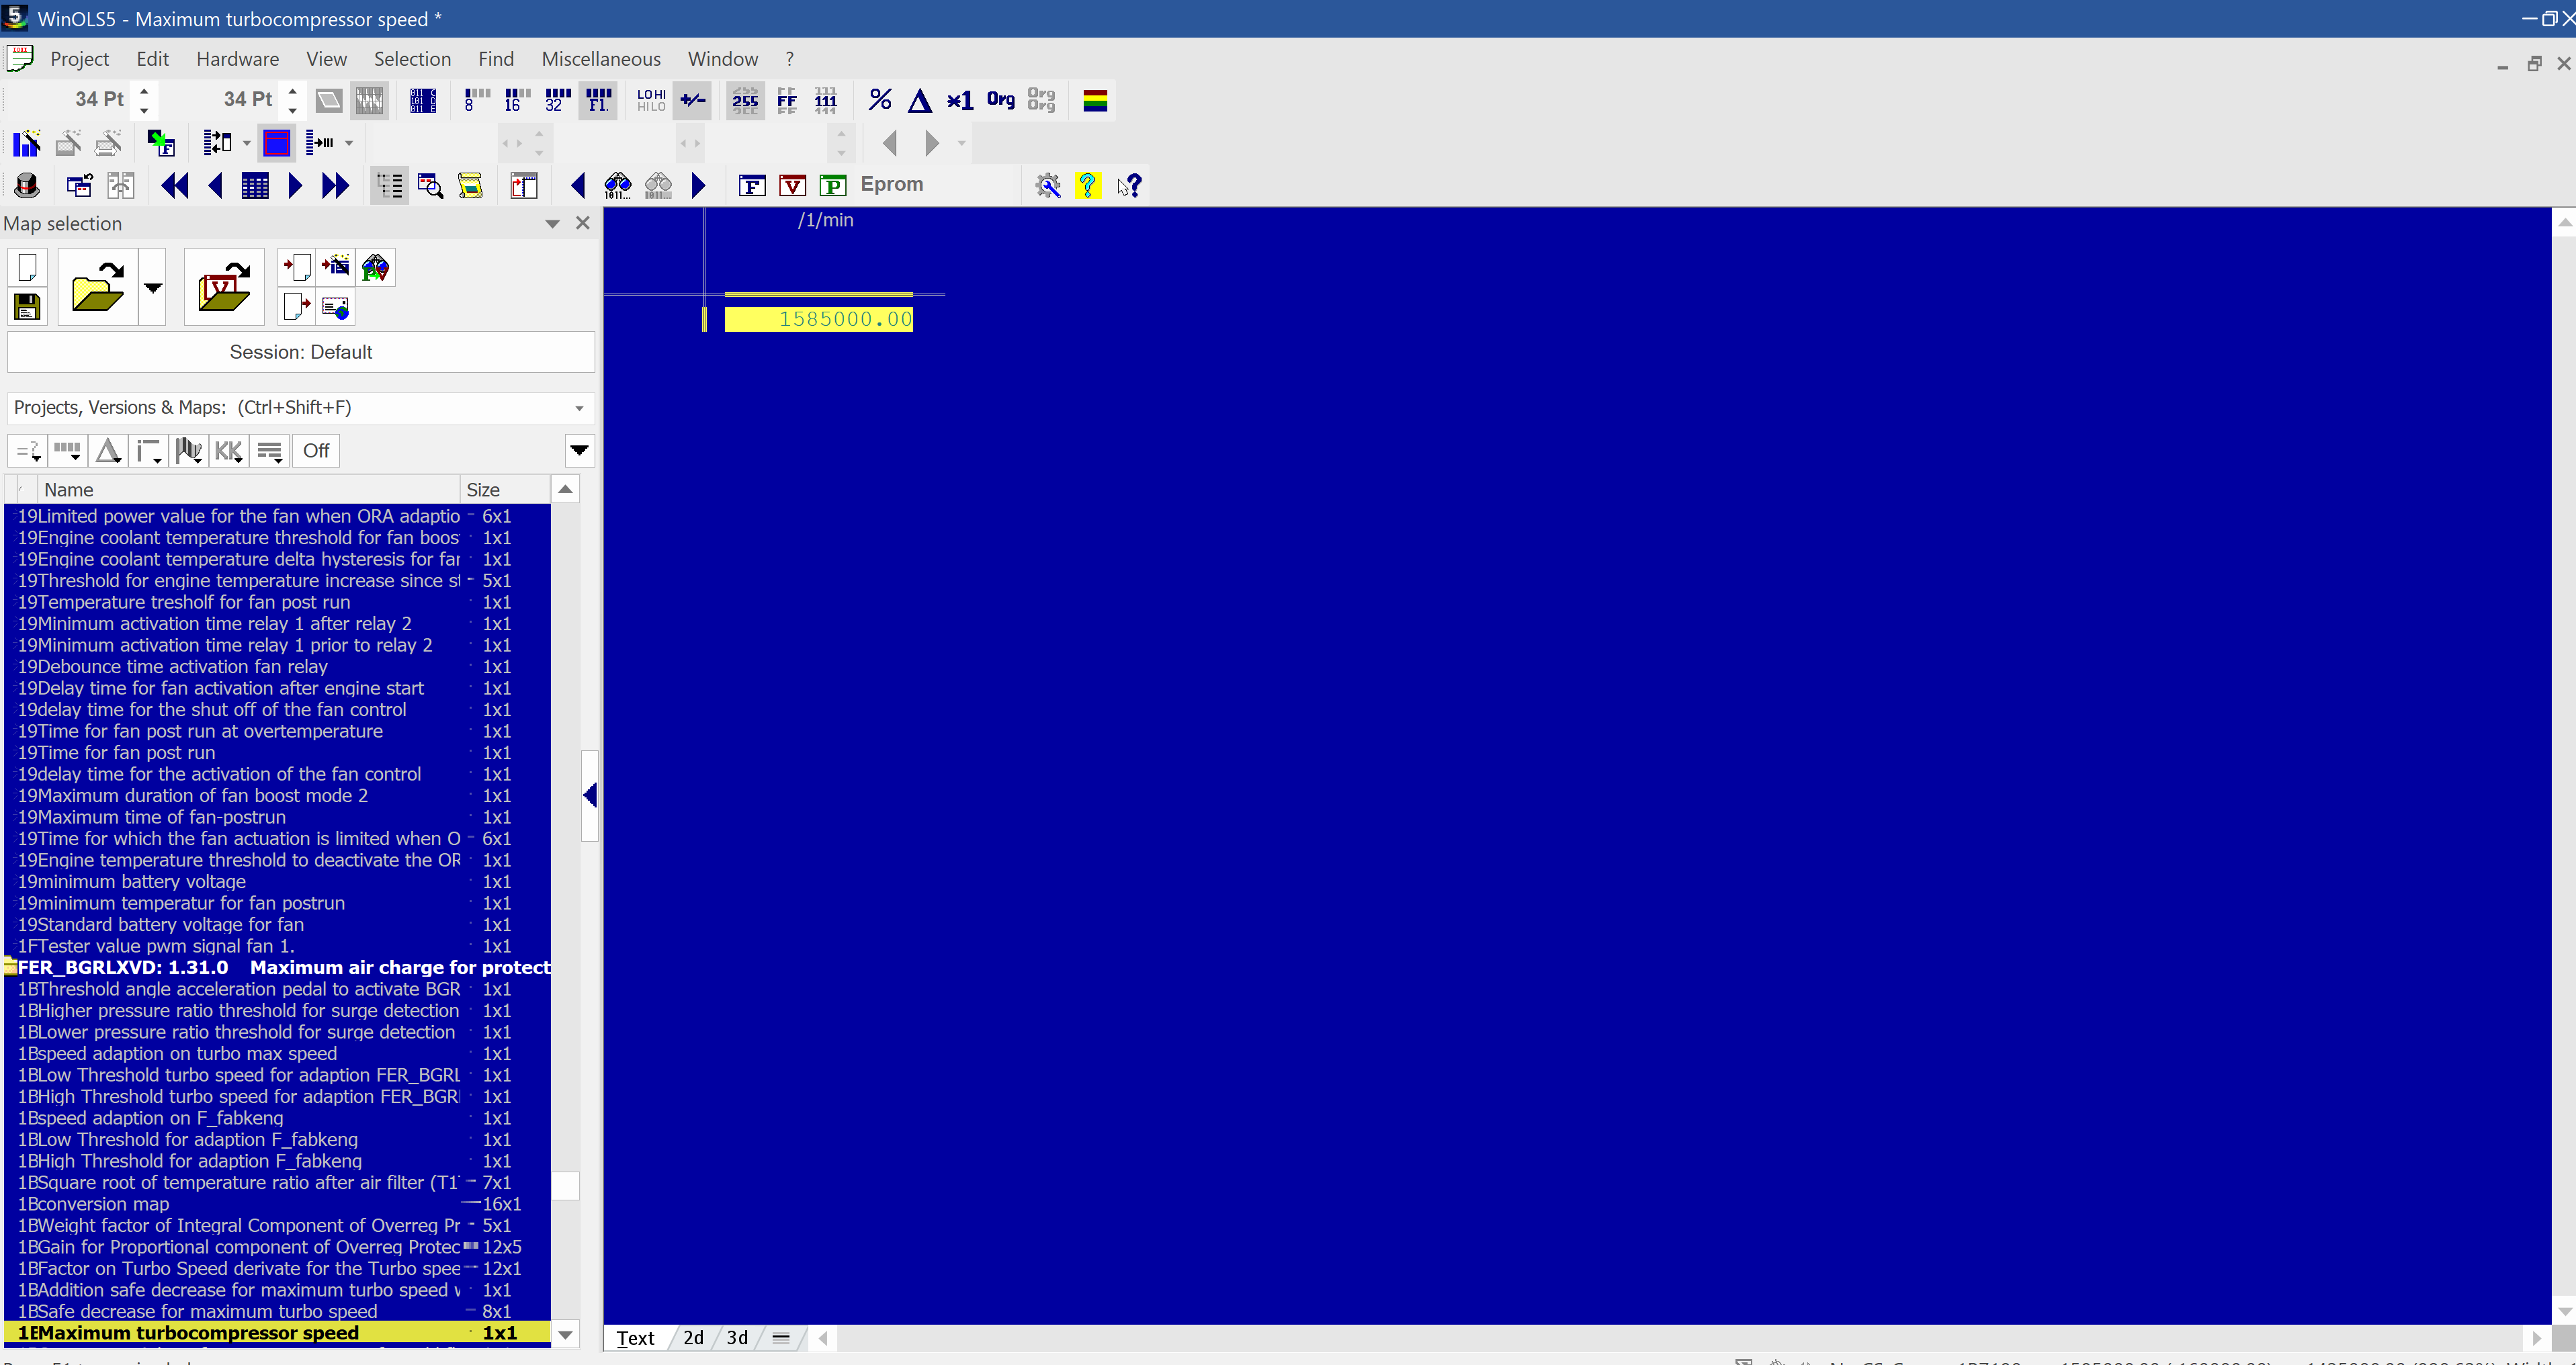
Task: Open the Hardware menu
Action: pyautogui.click(x=237, y=59)
